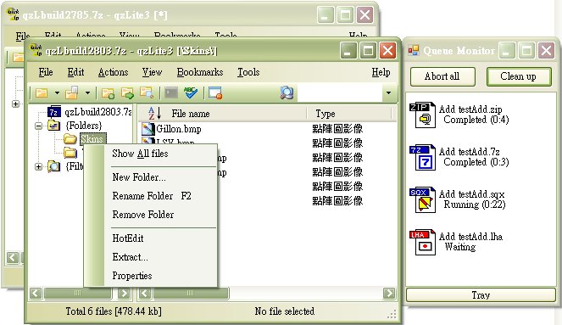Click the 7Z icon for Add testAdd.7z job
The image size is (562, 325).
pyautogui.click(x=423, y=157)
